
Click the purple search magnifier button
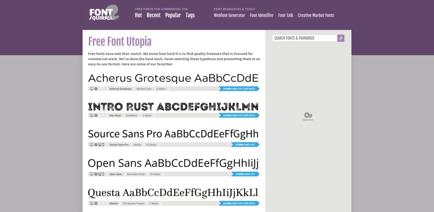[341, 38]
